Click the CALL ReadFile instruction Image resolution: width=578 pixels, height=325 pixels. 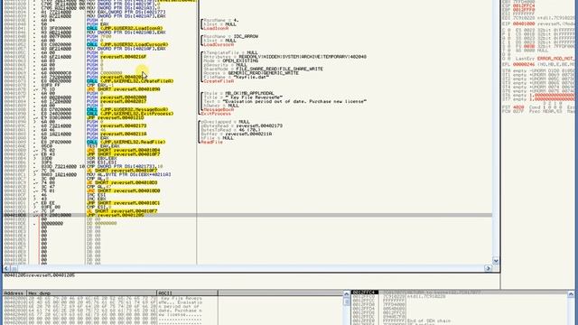pos(126,142)
